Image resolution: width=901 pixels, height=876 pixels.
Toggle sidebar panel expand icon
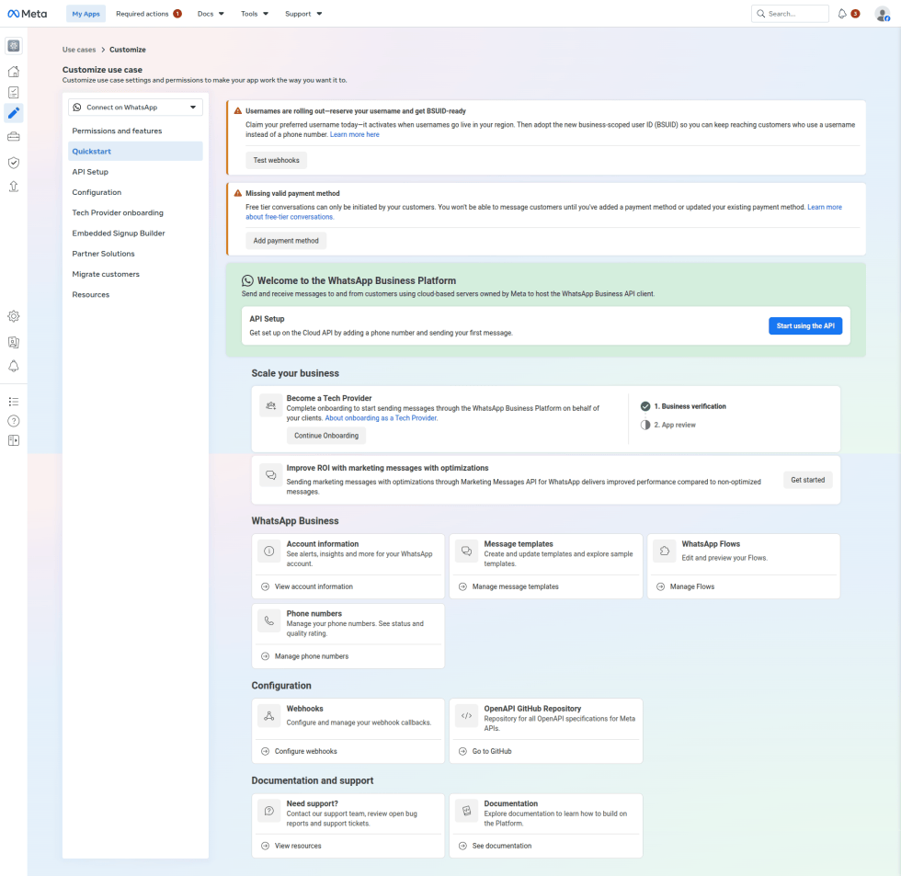14,440
